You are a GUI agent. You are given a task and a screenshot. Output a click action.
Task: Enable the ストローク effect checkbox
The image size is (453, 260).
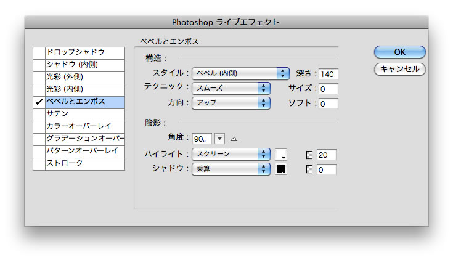pyautogui.click(x=39, y=163)
